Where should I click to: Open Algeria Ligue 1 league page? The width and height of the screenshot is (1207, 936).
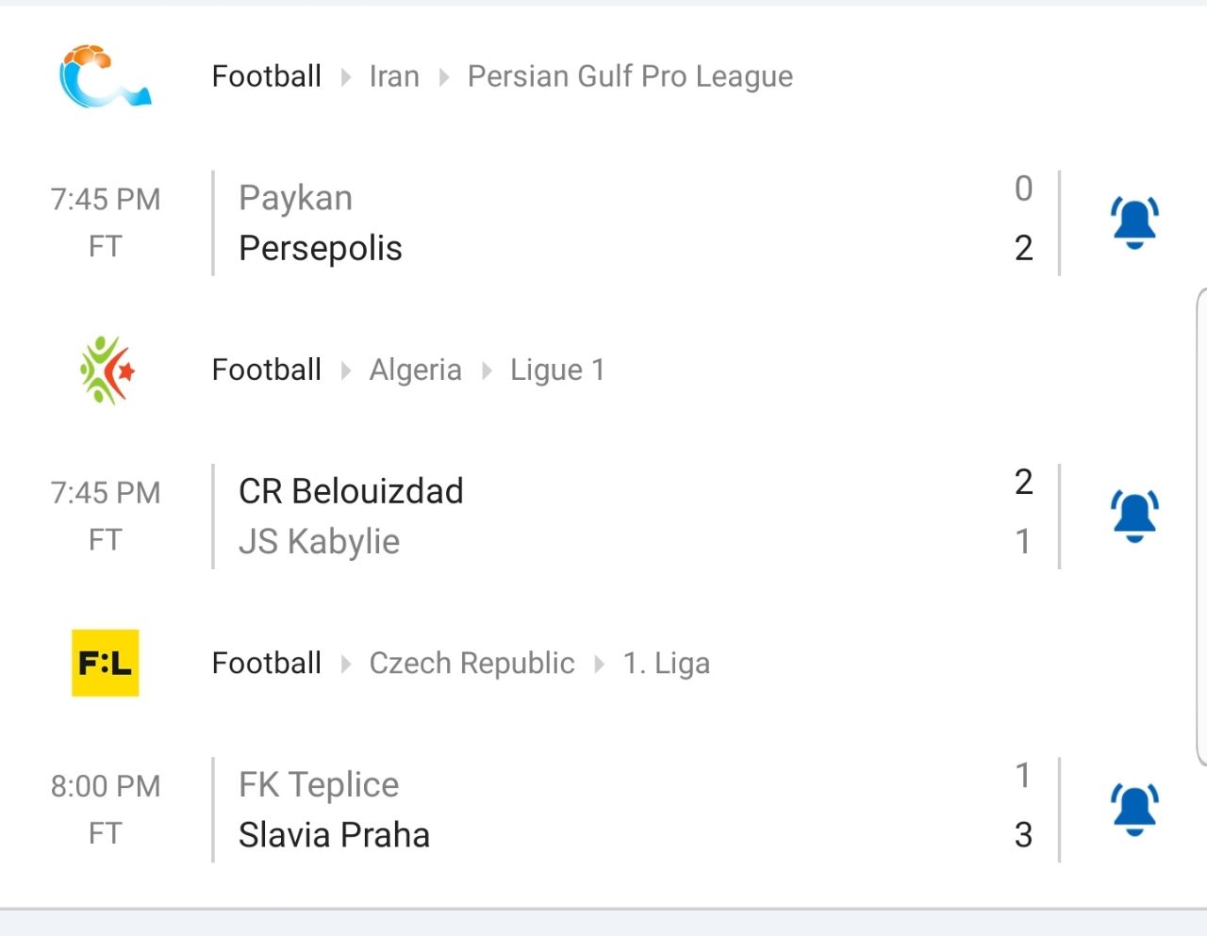[x=557, y=369]
